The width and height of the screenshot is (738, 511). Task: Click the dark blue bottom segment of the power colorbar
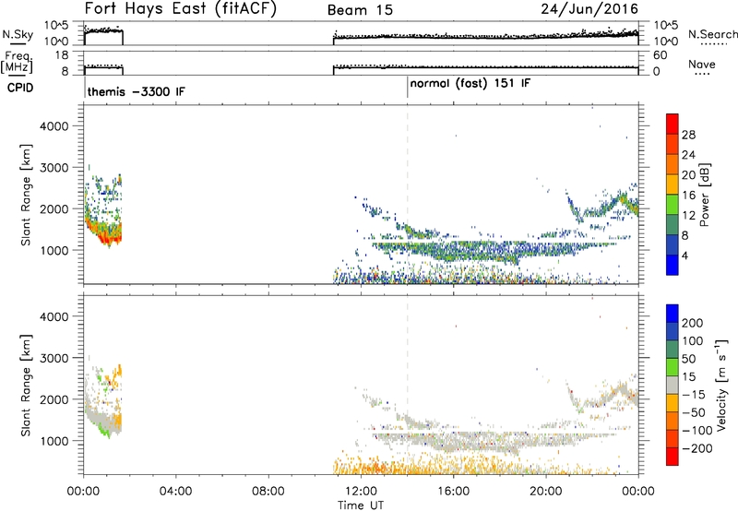[x=673, y=265]
